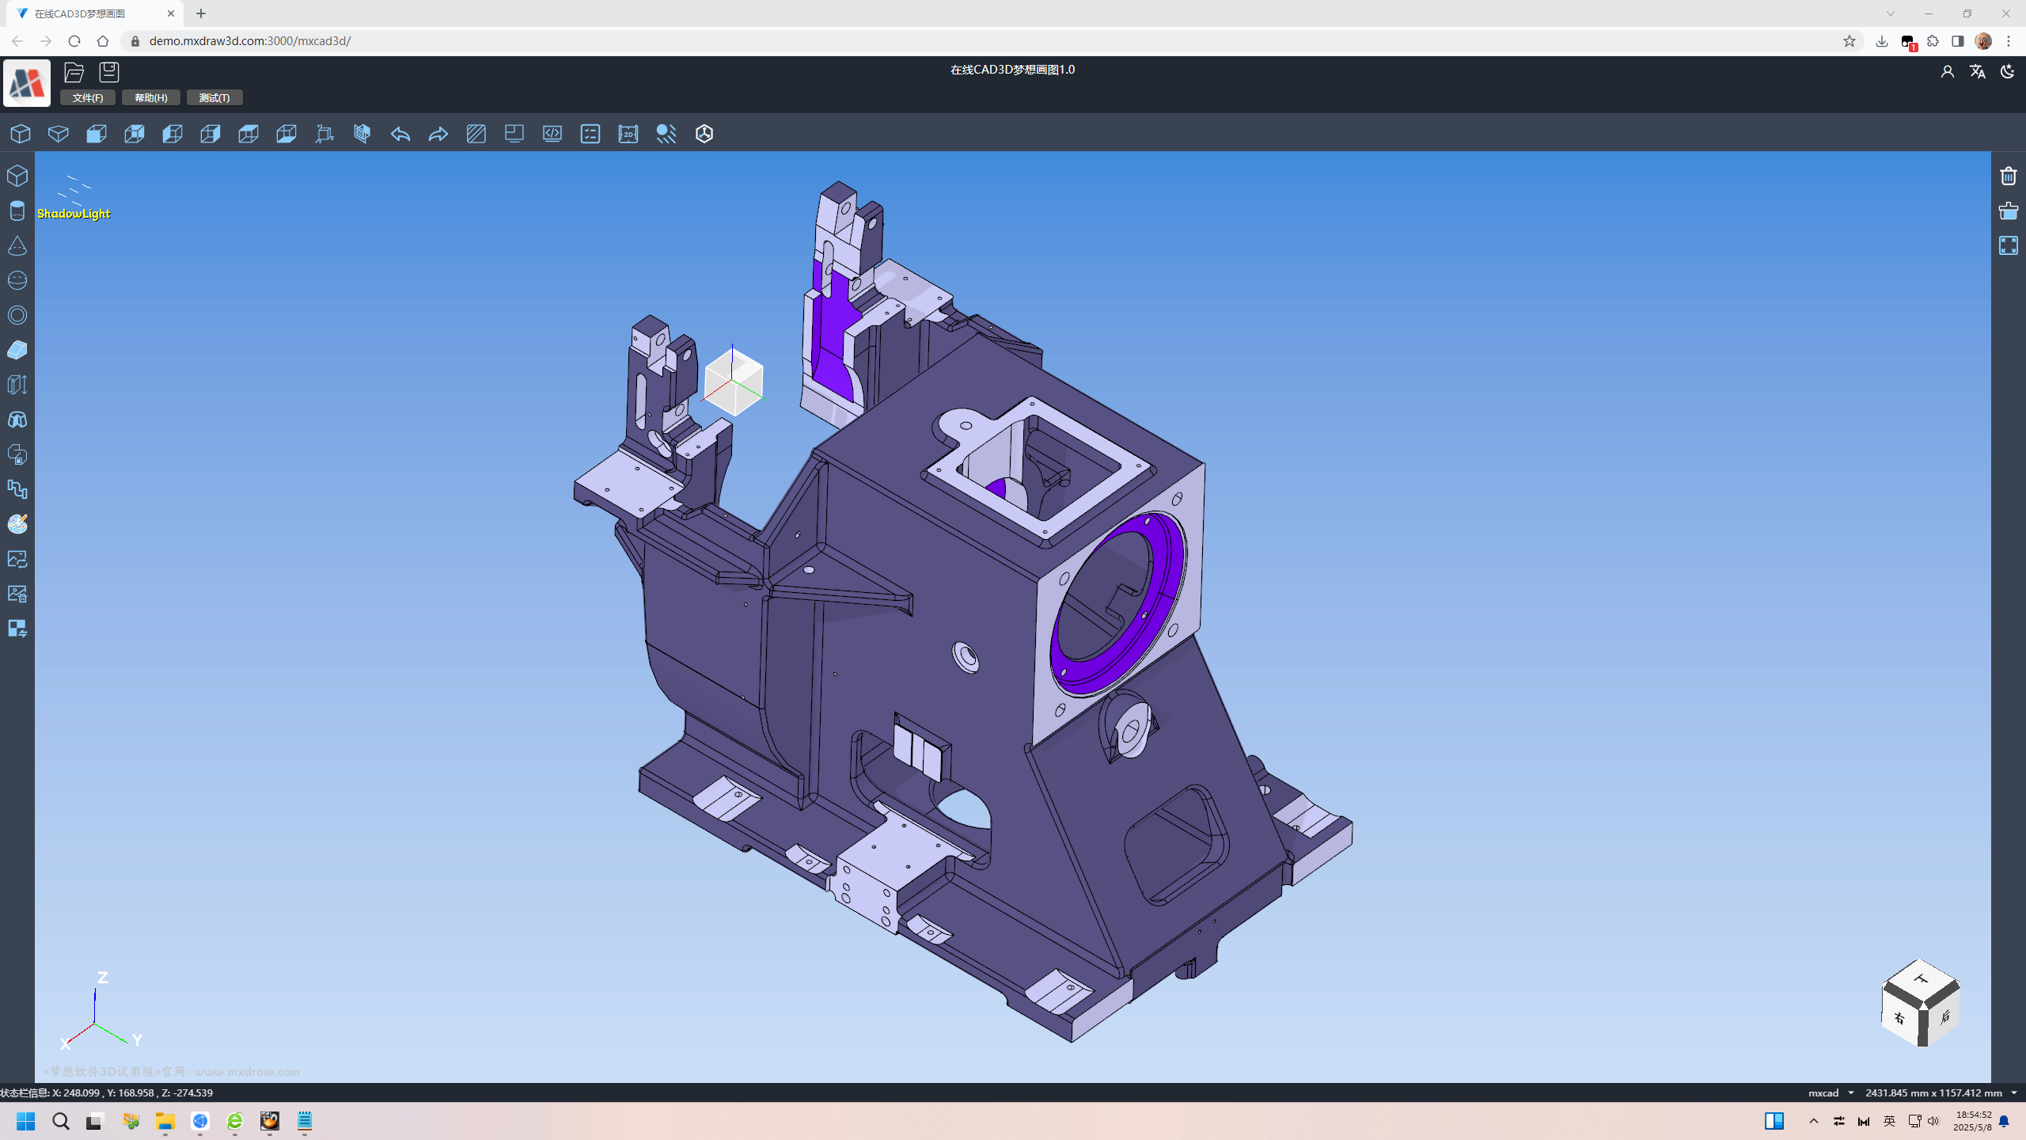Redo the last undone action
Viewport: 2026px width, 1140px height.
(x=438, y=134)
